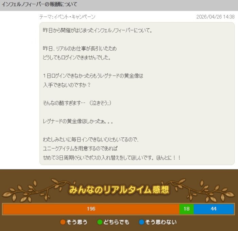
Task: Click the green dot beside どちらでも
Action: pos(100,222)
